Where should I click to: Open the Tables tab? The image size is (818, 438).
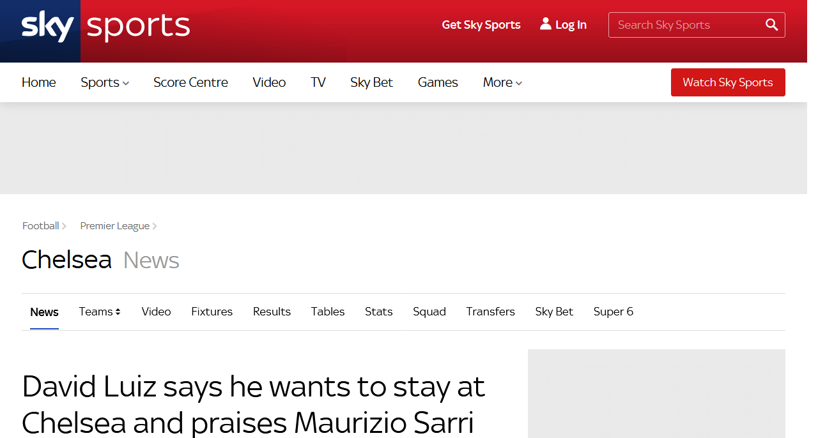tap(328, 312)
